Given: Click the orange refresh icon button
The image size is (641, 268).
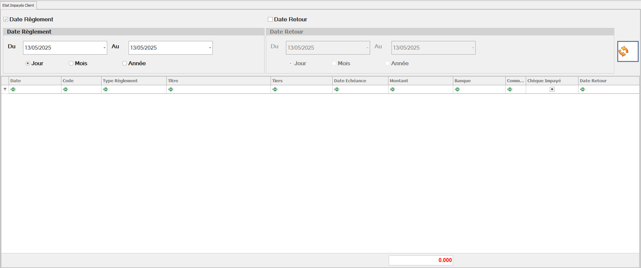Looking at the screenshot, I should tap(627, 52).
